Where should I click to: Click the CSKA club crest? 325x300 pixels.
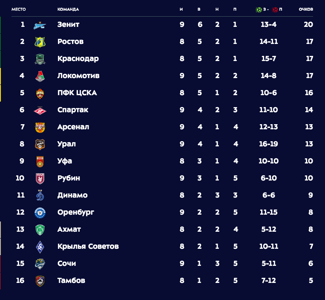coord(40,93)
